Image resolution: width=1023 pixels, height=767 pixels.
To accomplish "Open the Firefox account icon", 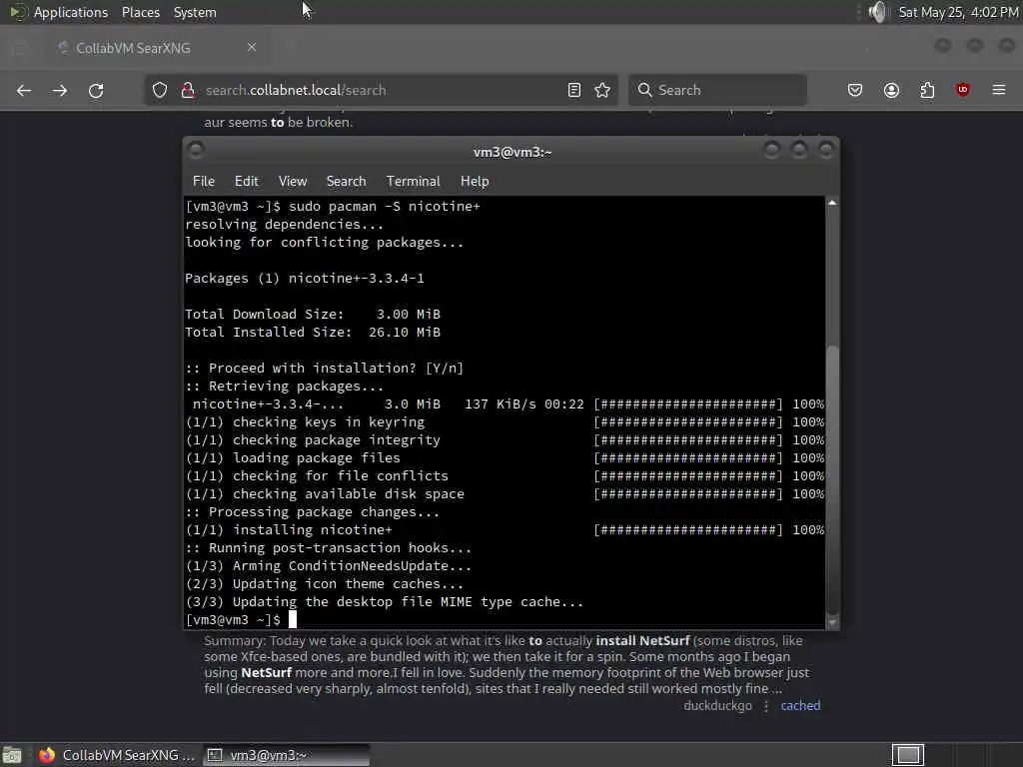I will coord(891,90).
